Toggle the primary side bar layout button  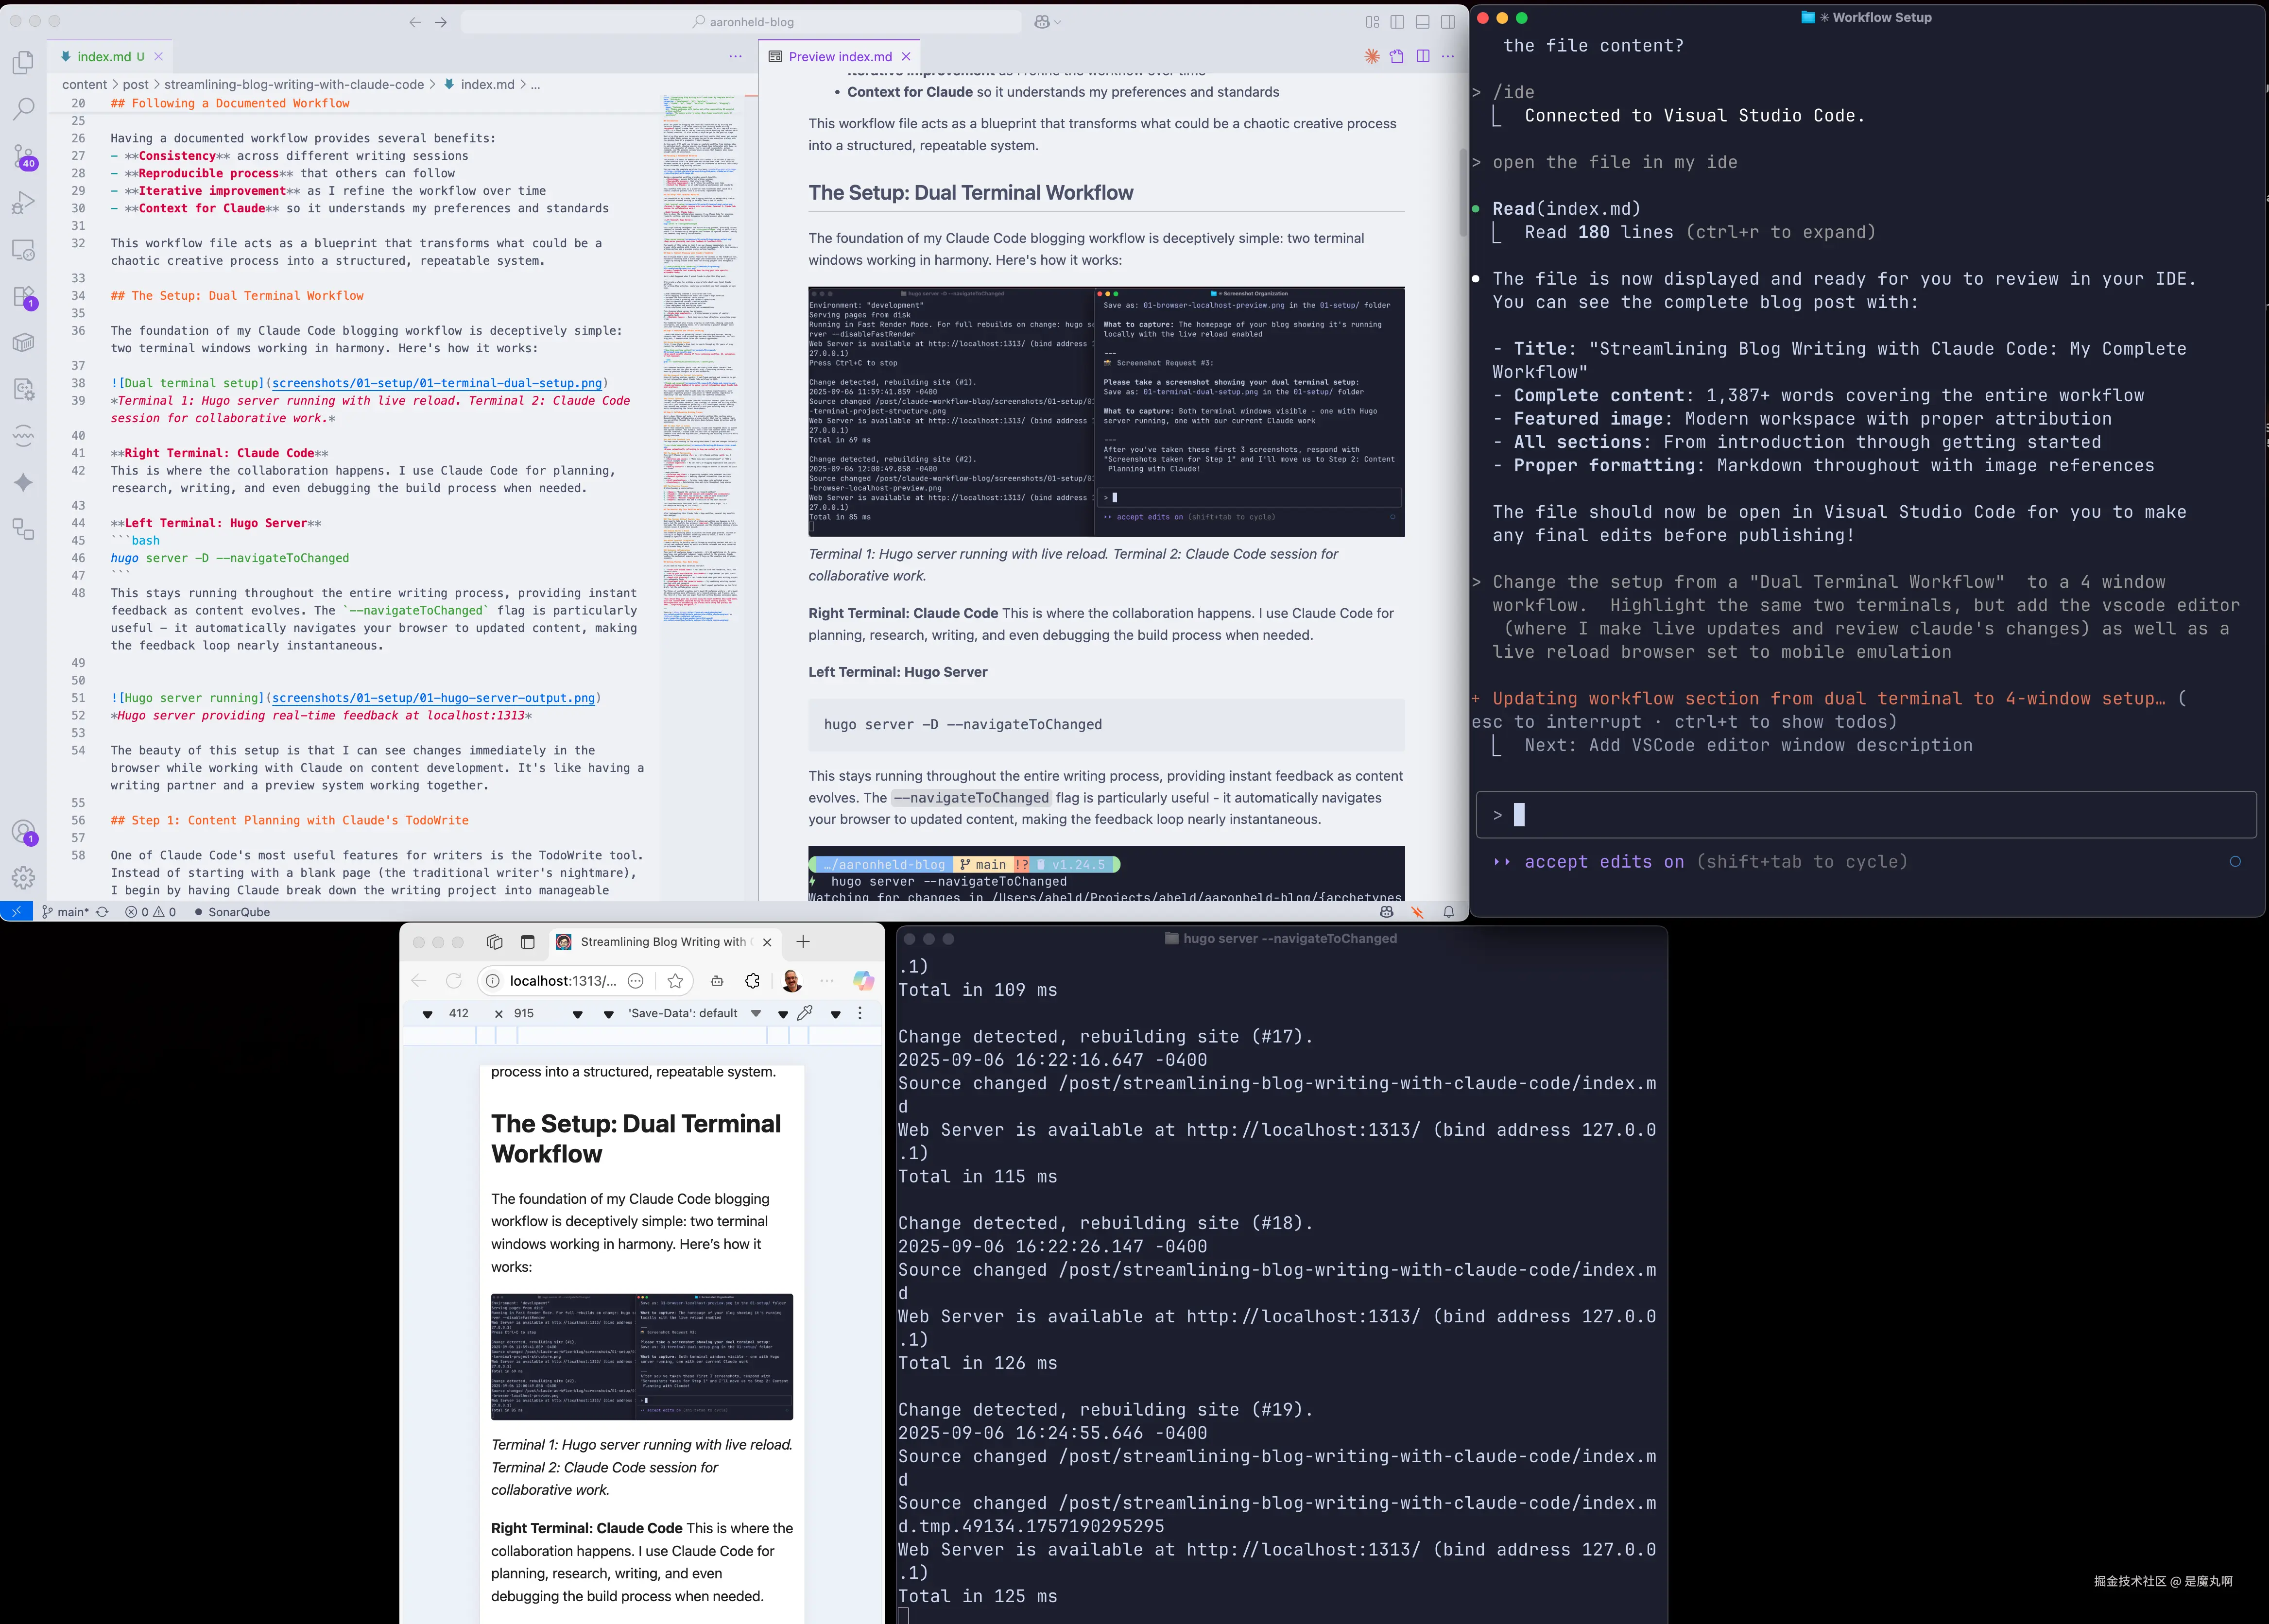1397,22
